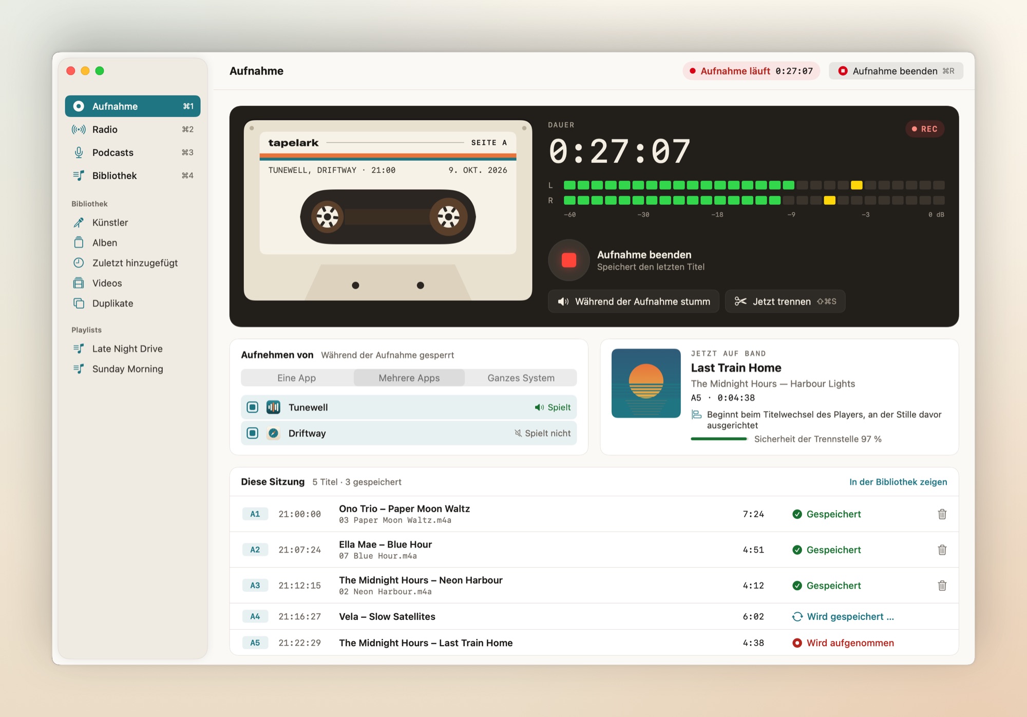Click the Tunewell app icon
Screen dimensions: 1027x717
(273, 407)
